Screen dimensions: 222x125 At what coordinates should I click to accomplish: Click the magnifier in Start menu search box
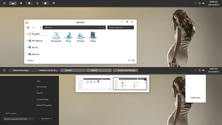pyautogui.click(x=32, y=119)
